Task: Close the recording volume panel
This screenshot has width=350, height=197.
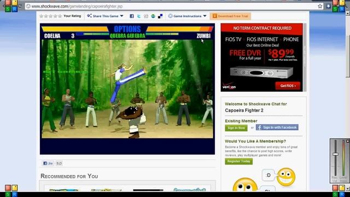Action: 348,141
